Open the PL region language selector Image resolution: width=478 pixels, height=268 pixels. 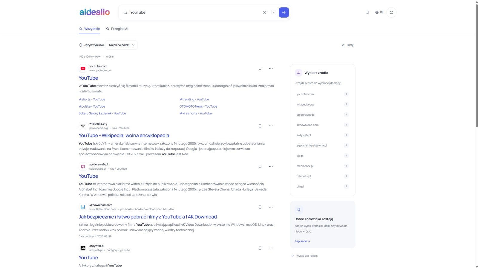tap(379, 13)
